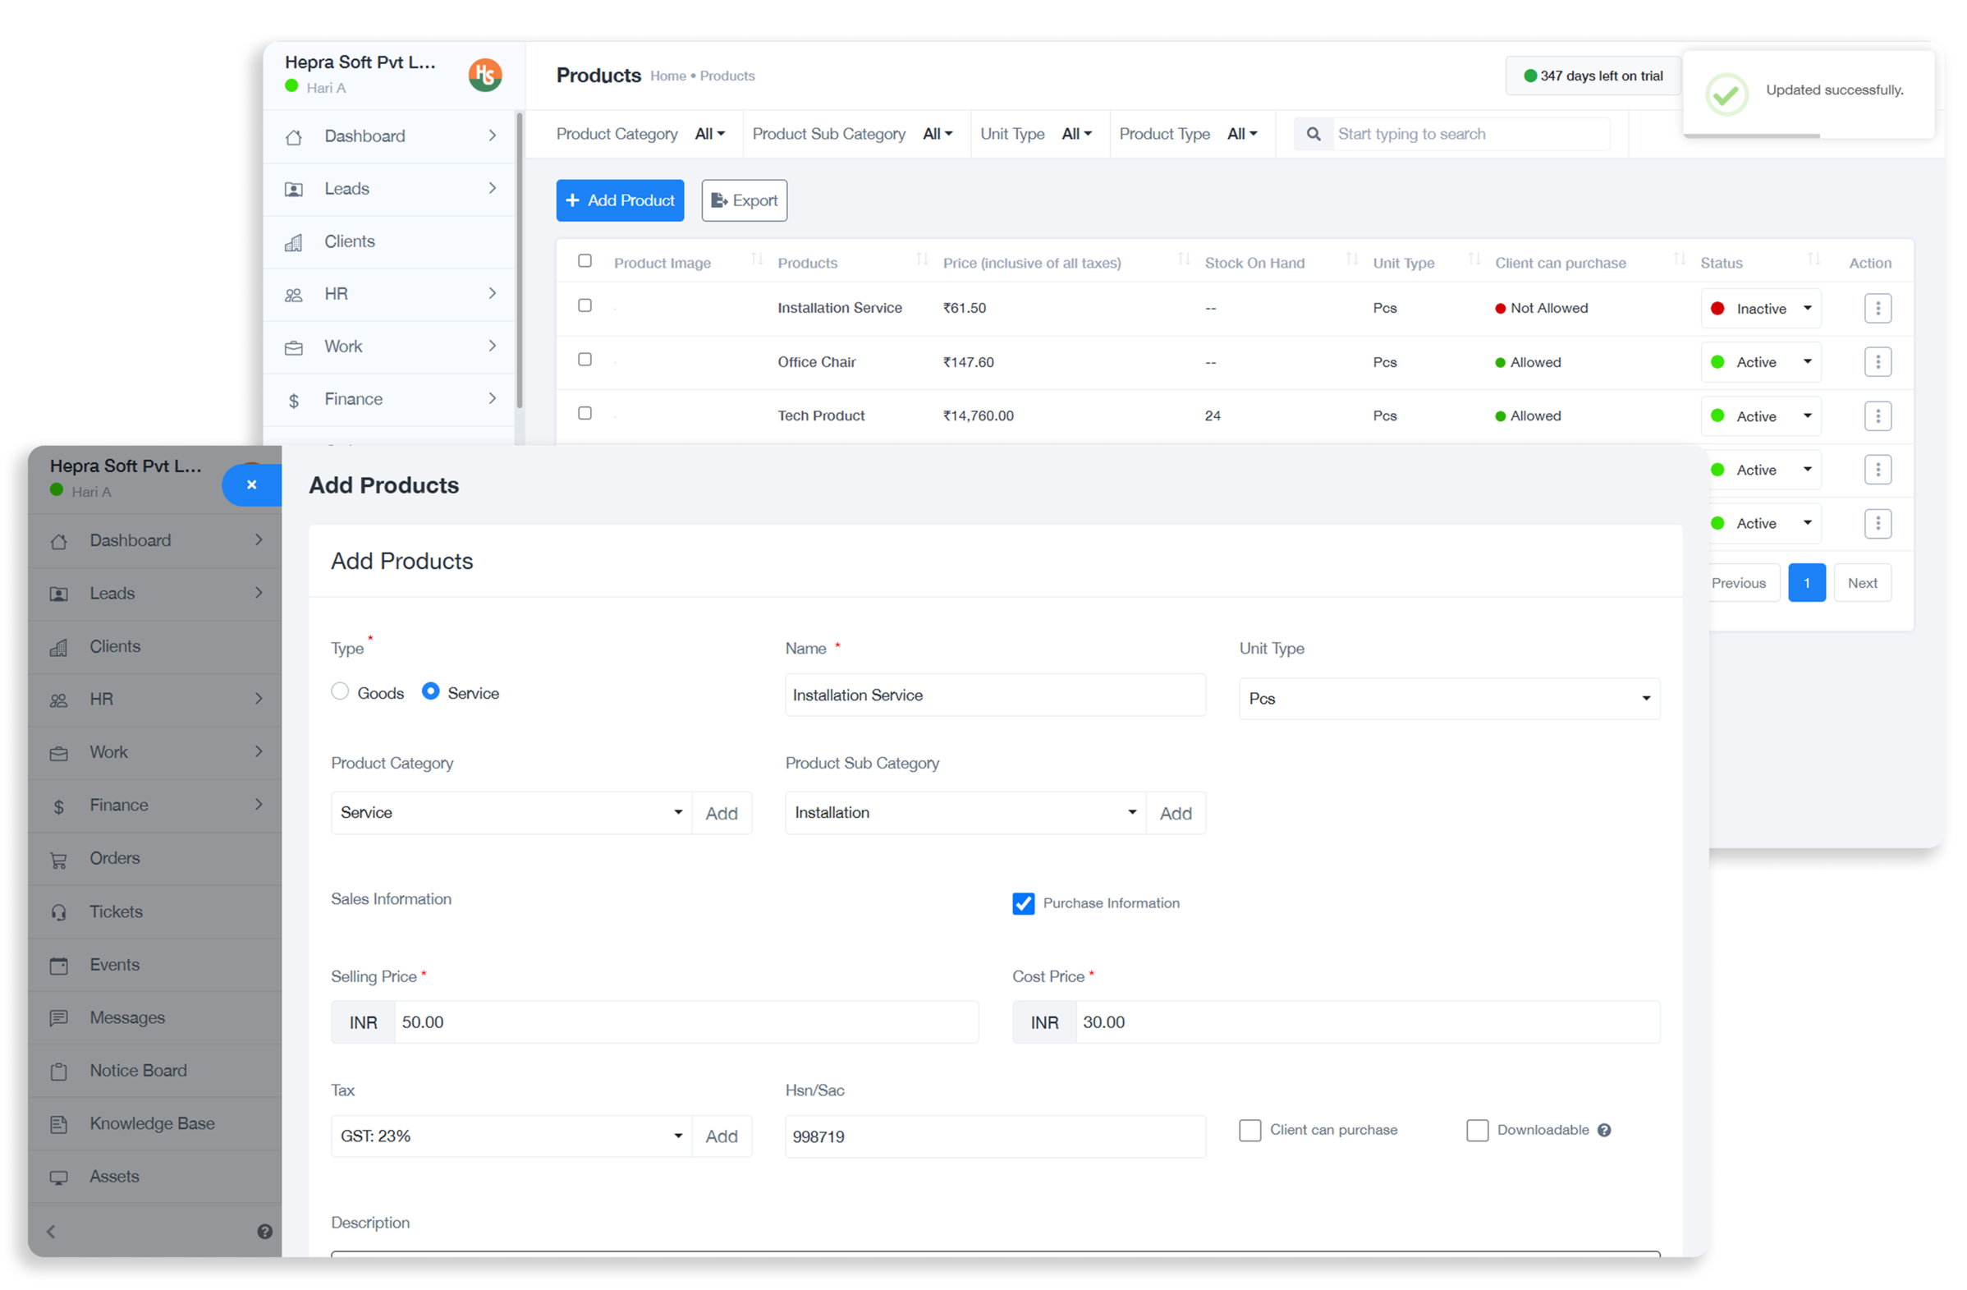Click the Downloadable help info icon

pyautogui.click(x=1604, y=1131)
